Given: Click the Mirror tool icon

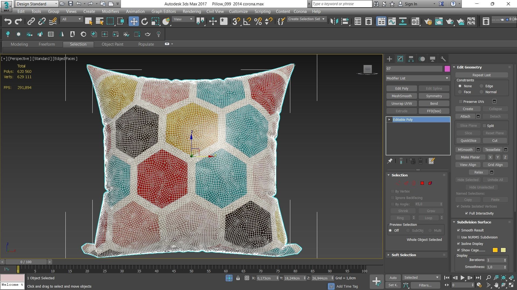Looking at the screenshot, I should click(x=334, y=21).
